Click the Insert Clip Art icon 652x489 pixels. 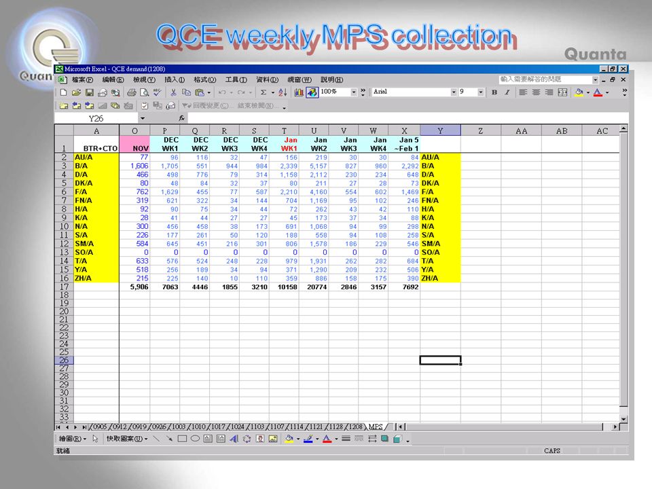pos(260,439)
